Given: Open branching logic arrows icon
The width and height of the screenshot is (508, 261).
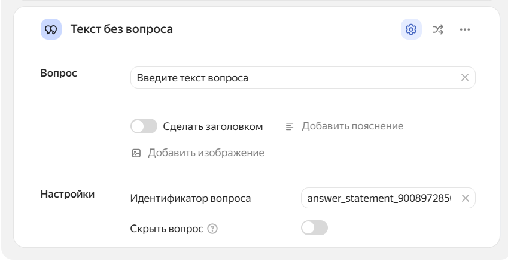Looking at the screenshot, I should (x=438, y=29).
